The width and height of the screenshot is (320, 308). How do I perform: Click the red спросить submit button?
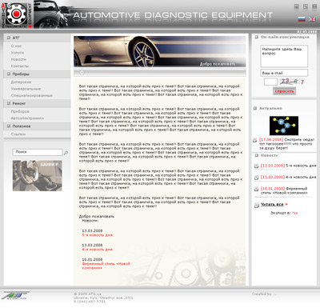[x=284, y=91]
